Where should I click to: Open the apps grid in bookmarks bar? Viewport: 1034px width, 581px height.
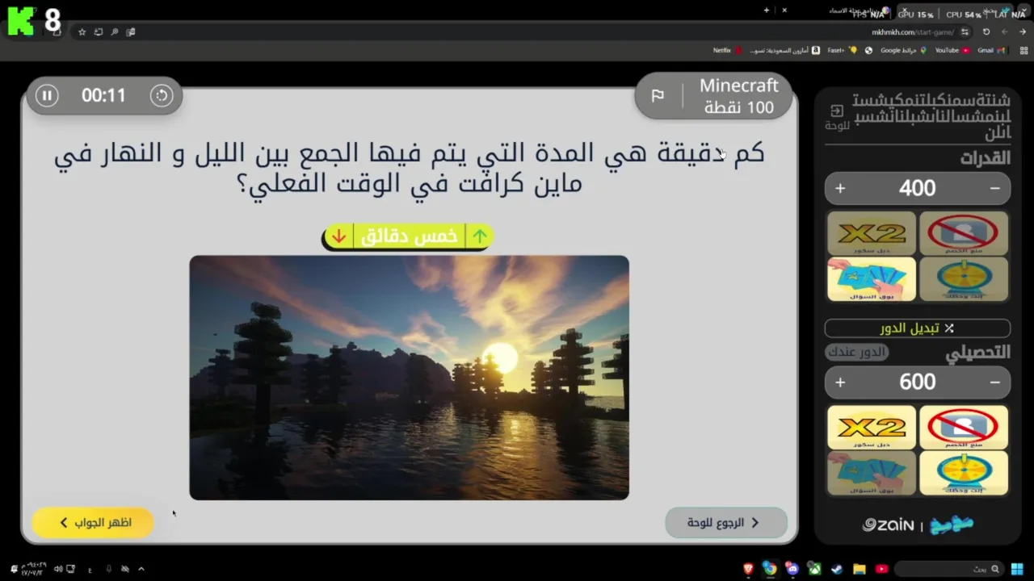[1023, 50]
